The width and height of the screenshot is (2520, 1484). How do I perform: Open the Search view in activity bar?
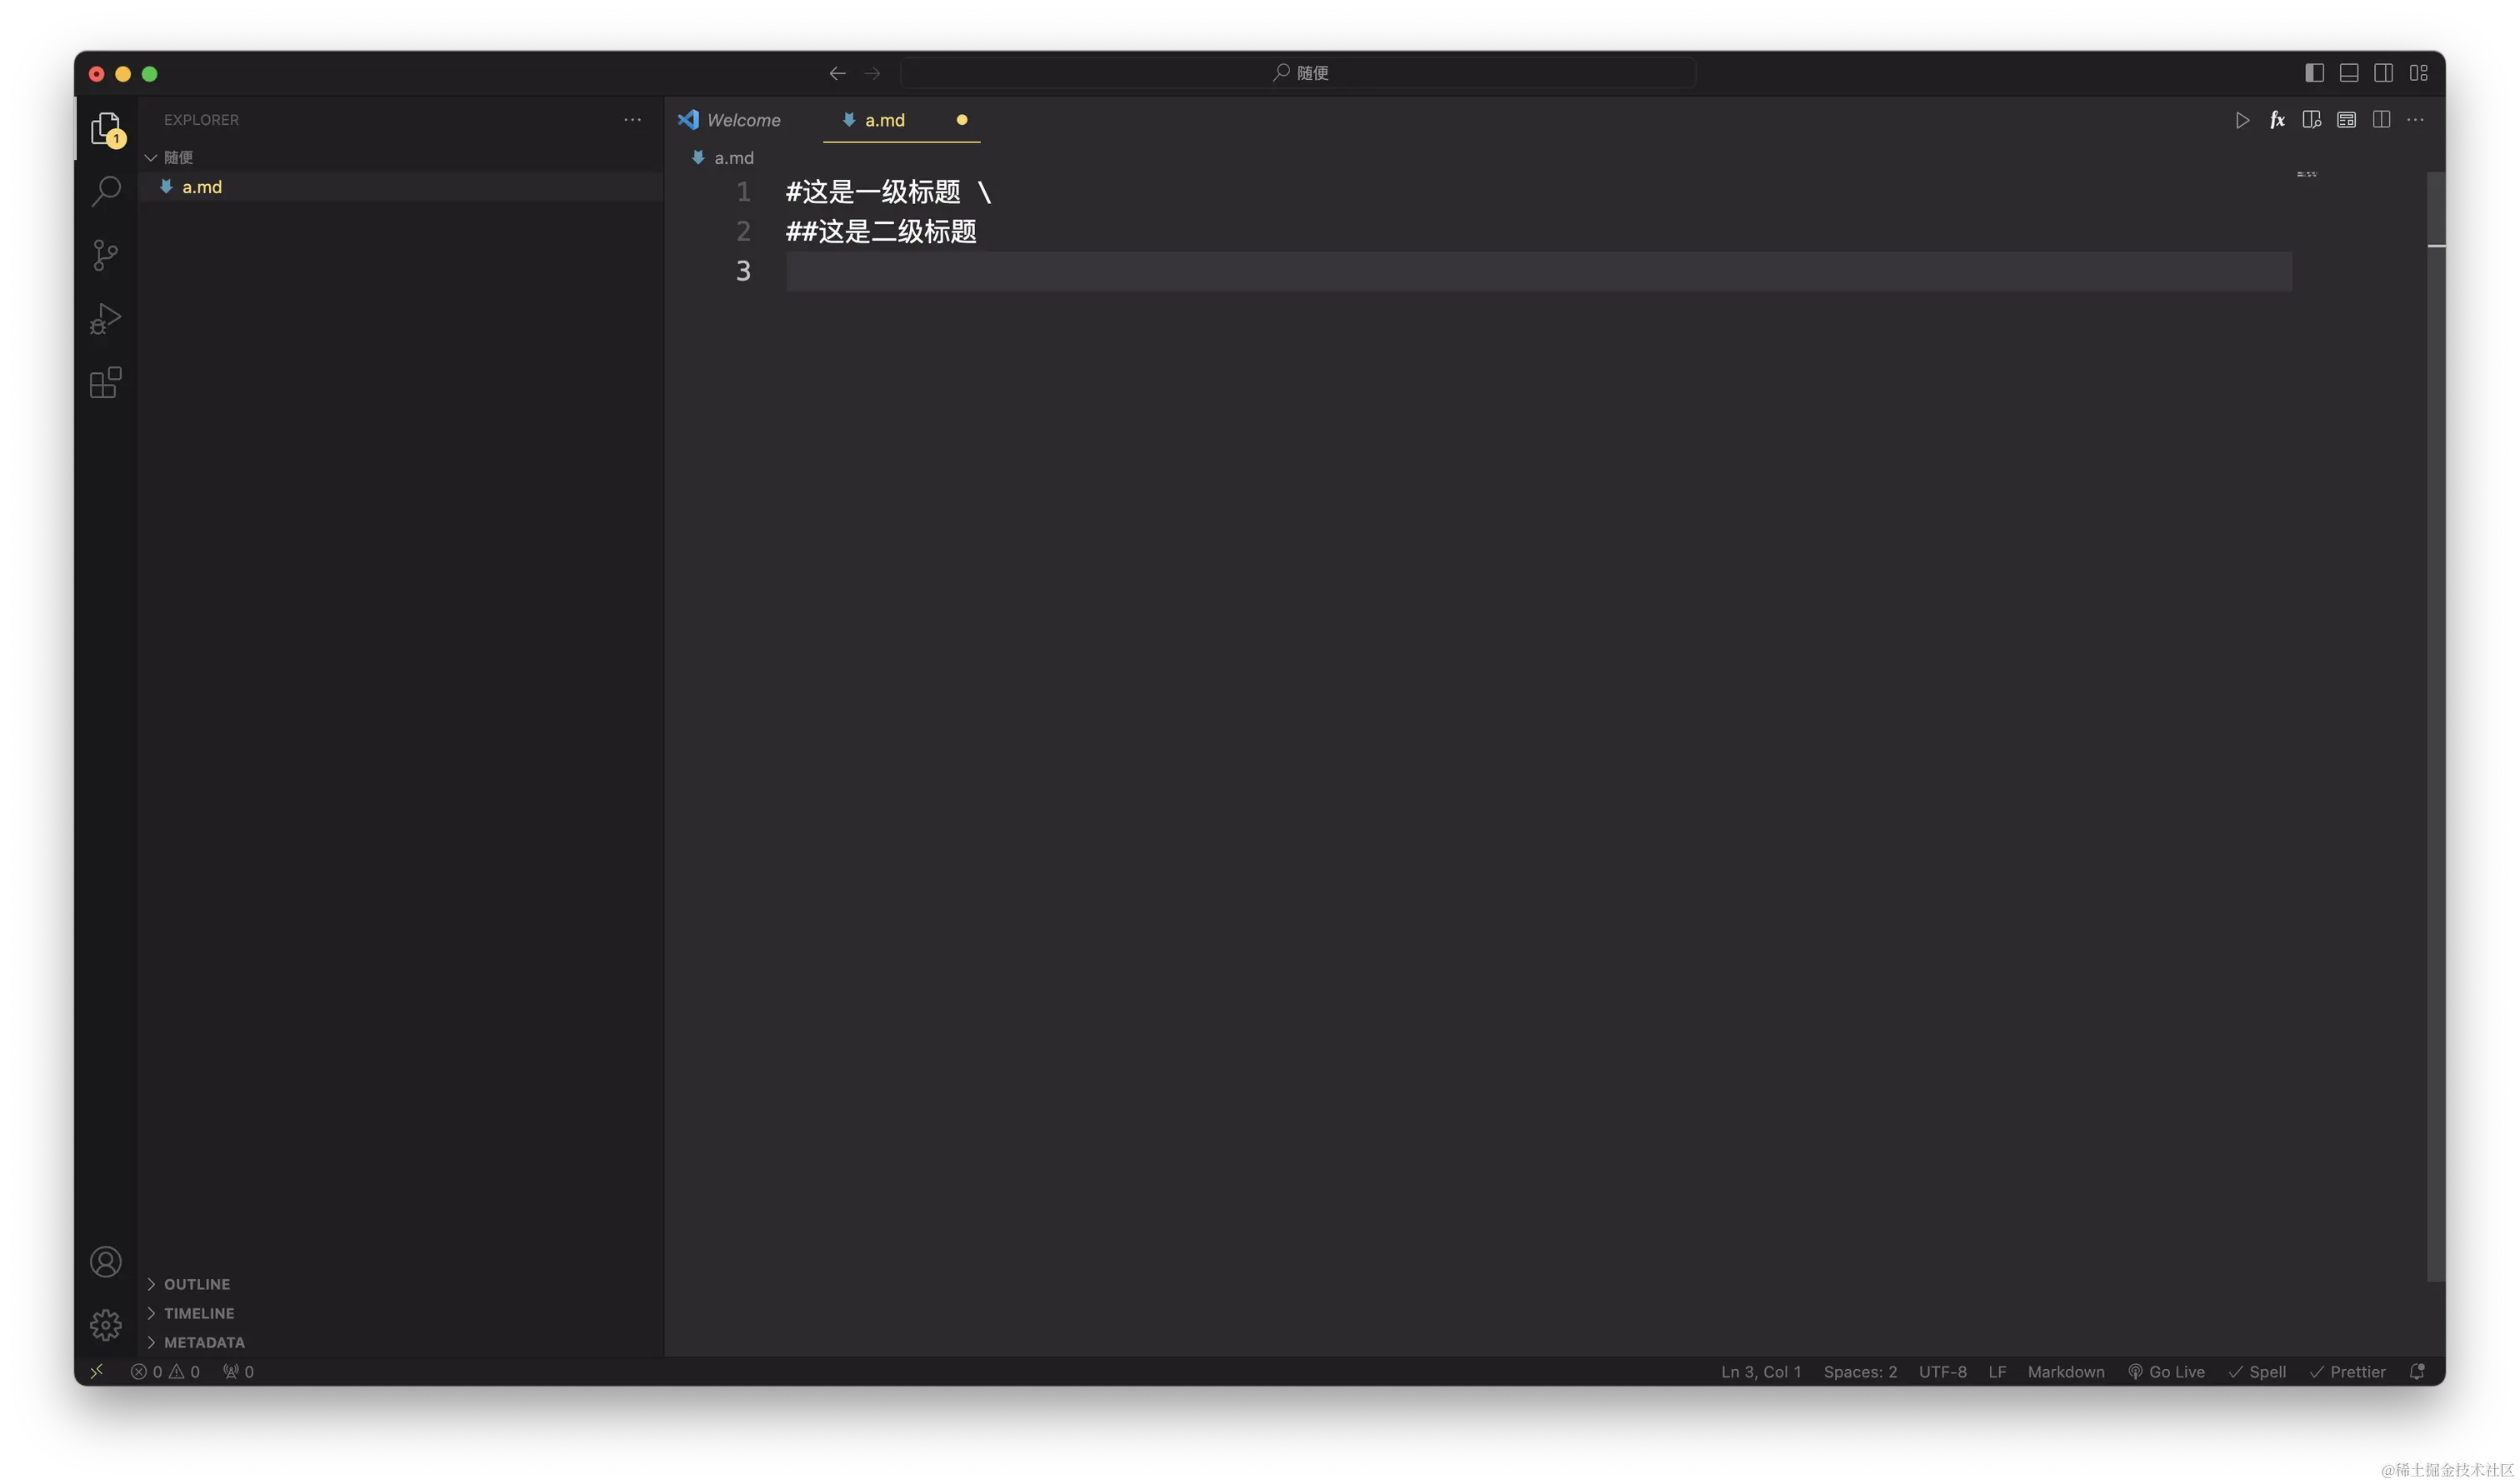pos(105,191)
